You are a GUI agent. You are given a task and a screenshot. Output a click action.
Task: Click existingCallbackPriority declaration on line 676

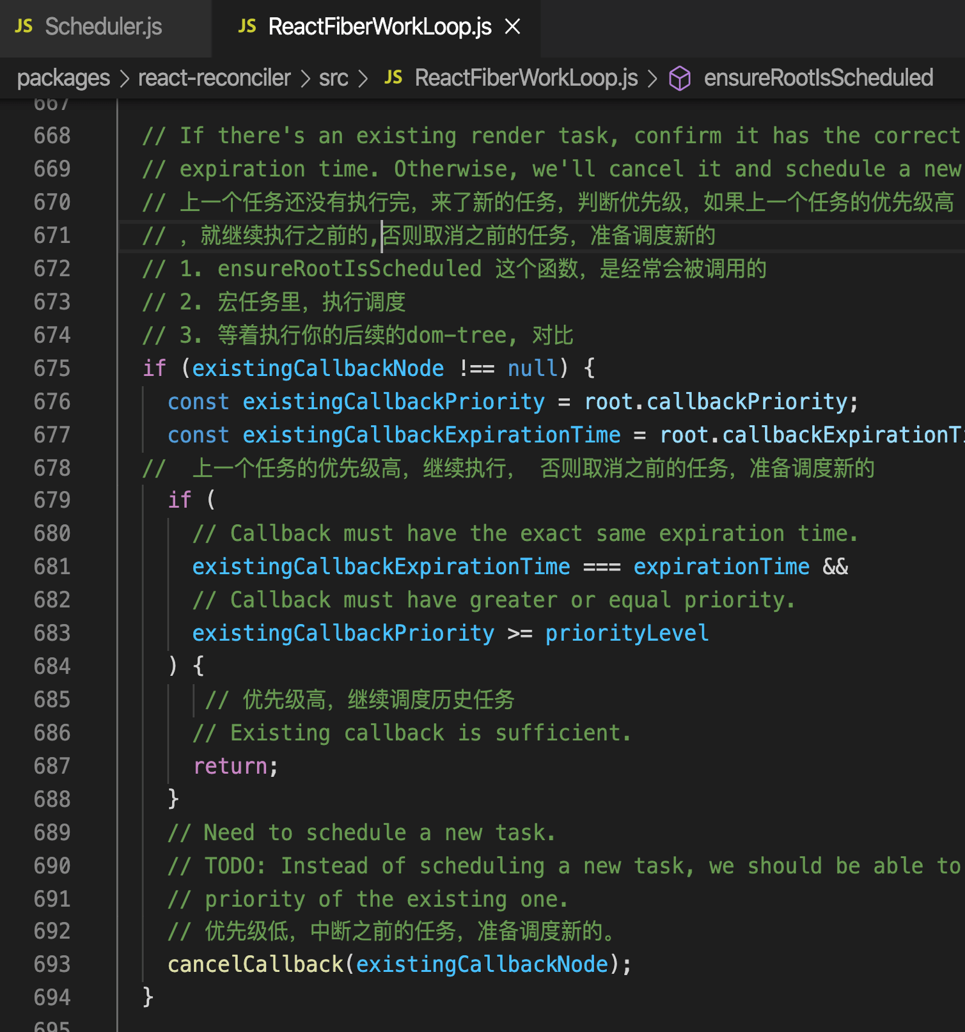393,402
